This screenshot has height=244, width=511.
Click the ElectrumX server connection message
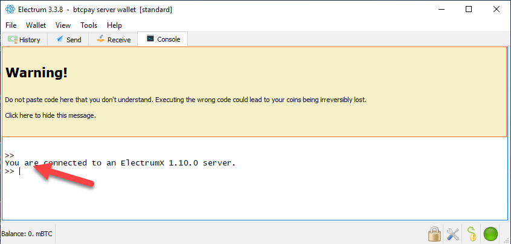[120, 163]
